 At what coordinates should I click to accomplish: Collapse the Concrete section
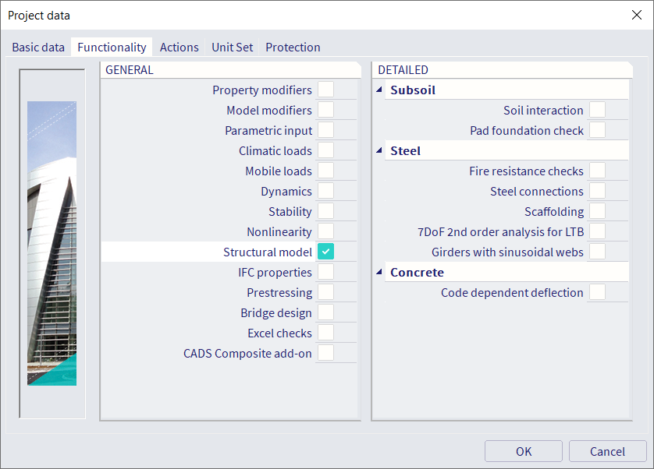[x=379, y=272]
